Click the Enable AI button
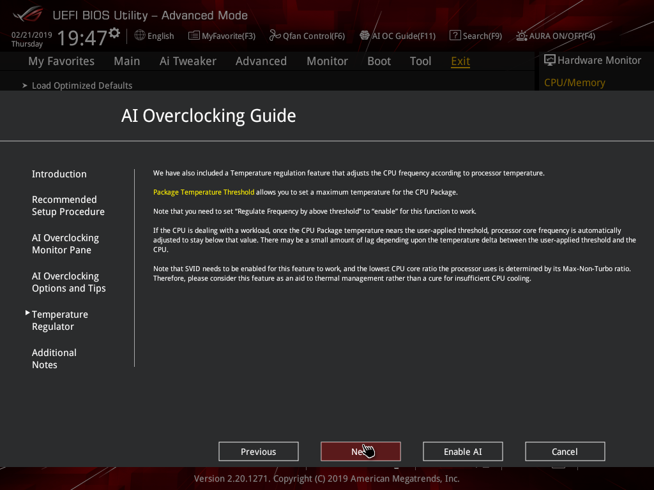The height and width of the screenshot is (490, 654). [463, 452]
